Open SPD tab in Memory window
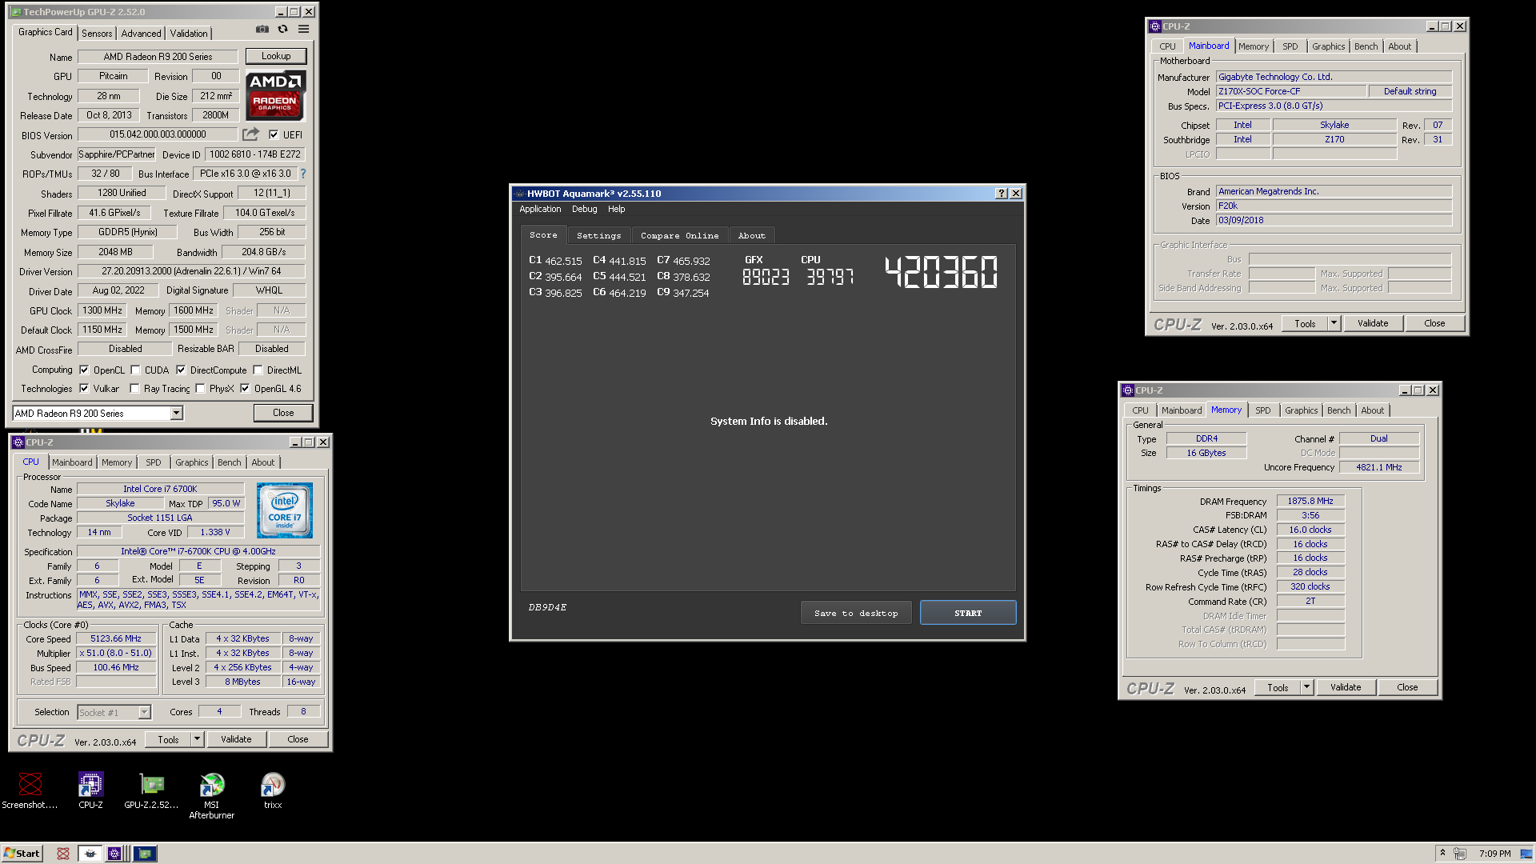Image resolution: width=1536 pixels, height=864 pixels. pyautogui.click(x=1262, y=410)
